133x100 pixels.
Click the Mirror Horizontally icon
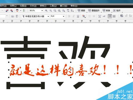(13, 16)
